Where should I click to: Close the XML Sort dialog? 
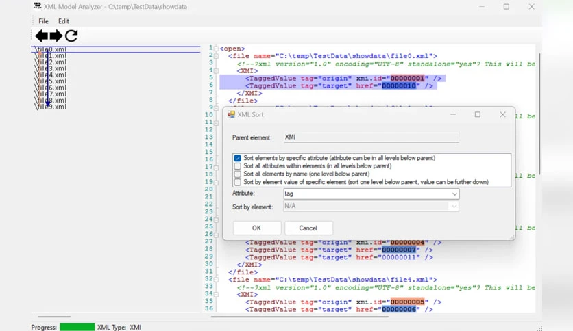(x=503, y=114)
